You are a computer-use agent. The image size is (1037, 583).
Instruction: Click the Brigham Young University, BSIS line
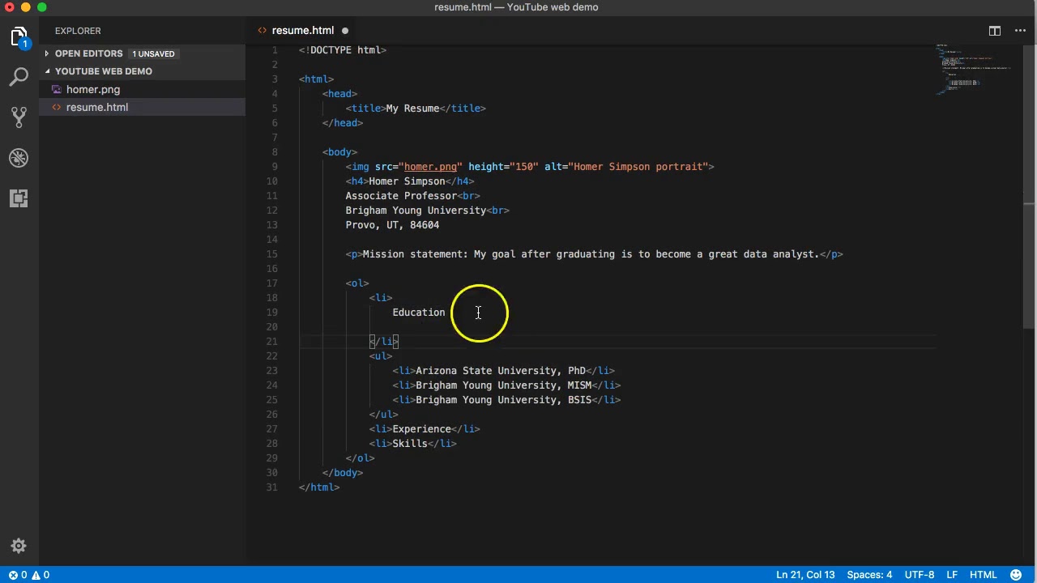click(x=506, y=400)
